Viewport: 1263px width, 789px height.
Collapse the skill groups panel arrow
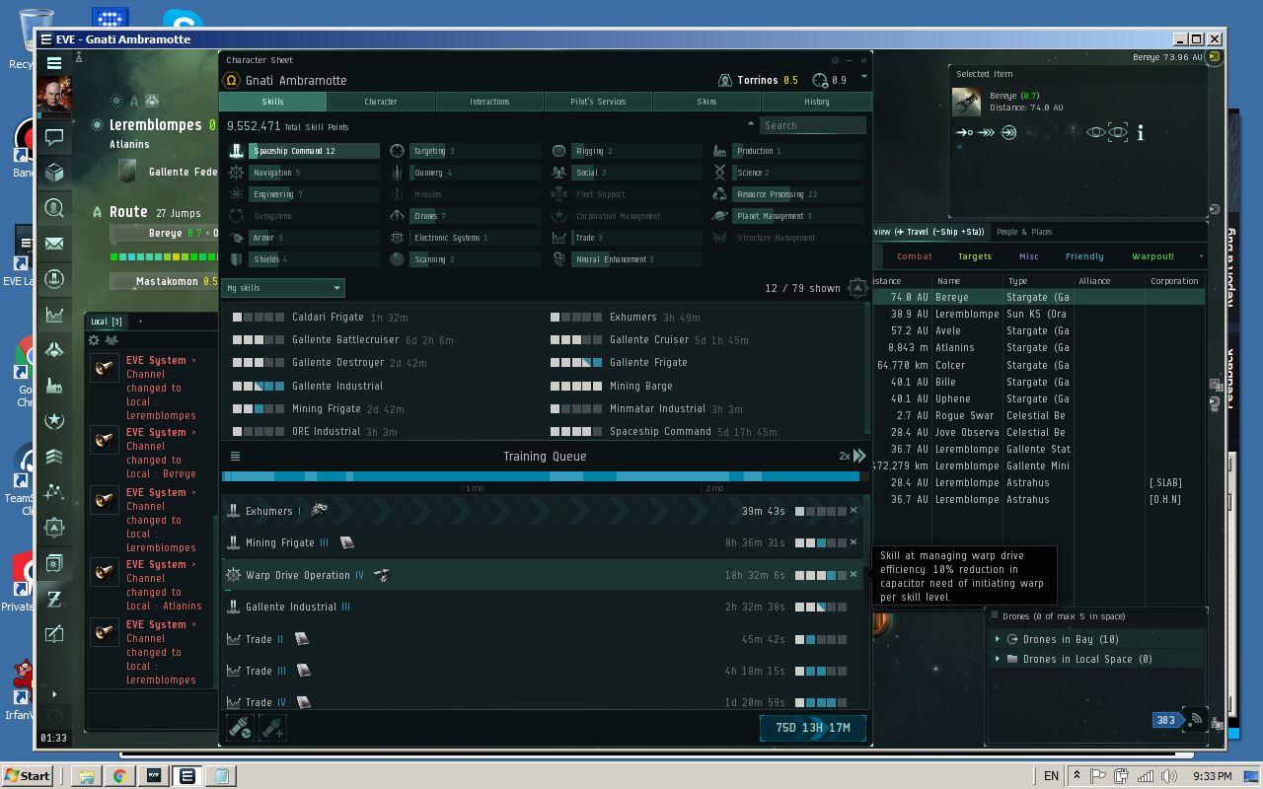751,124
